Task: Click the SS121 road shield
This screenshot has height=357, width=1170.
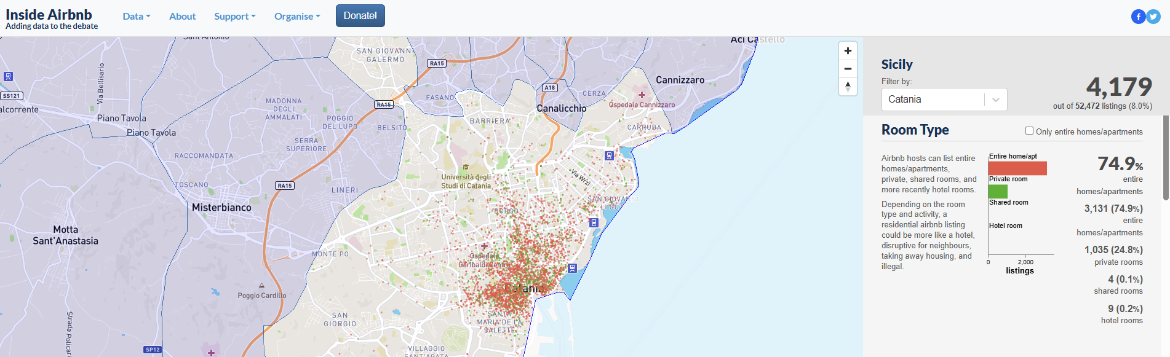Action: pos(12,96)
